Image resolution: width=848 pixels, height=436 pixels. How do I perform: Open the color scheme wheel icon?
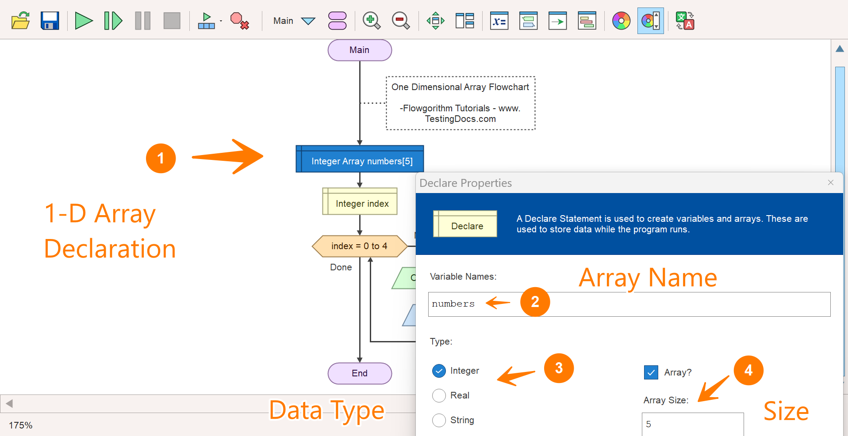coord(621,21)
